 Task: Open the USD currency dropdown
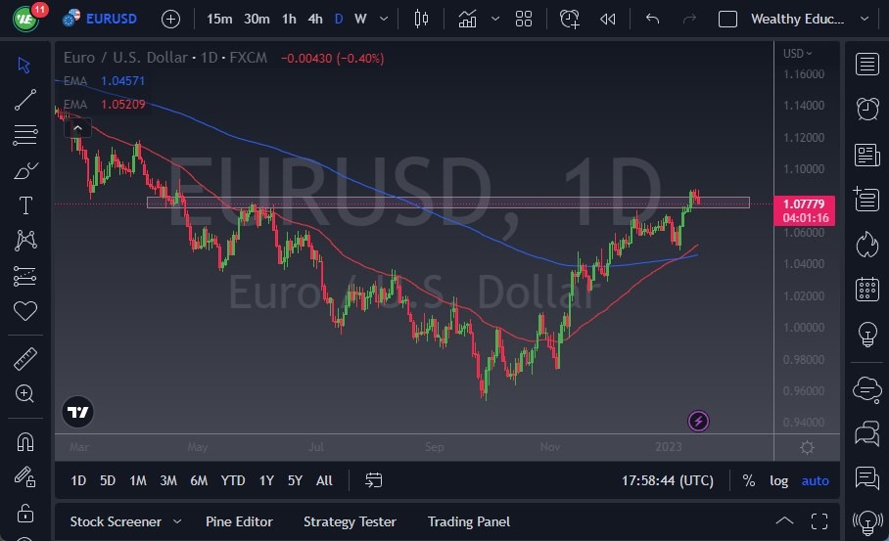coord(797,53)
